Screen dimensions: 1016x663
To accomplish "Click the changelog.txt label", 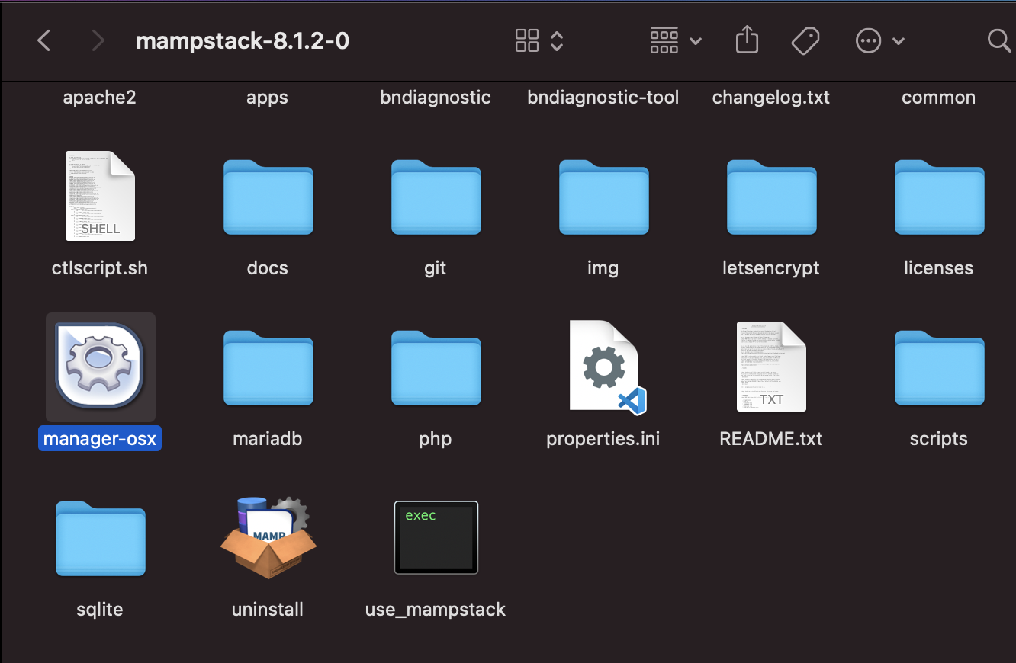I will click(771, 98).
